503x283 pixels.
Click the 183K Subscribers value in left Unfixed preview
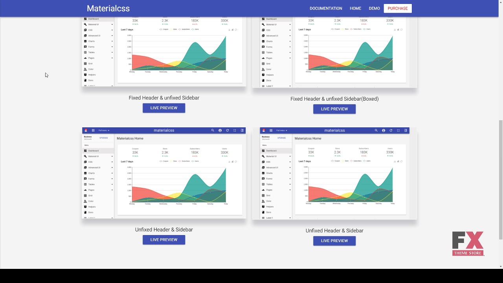tap(195, 153)
